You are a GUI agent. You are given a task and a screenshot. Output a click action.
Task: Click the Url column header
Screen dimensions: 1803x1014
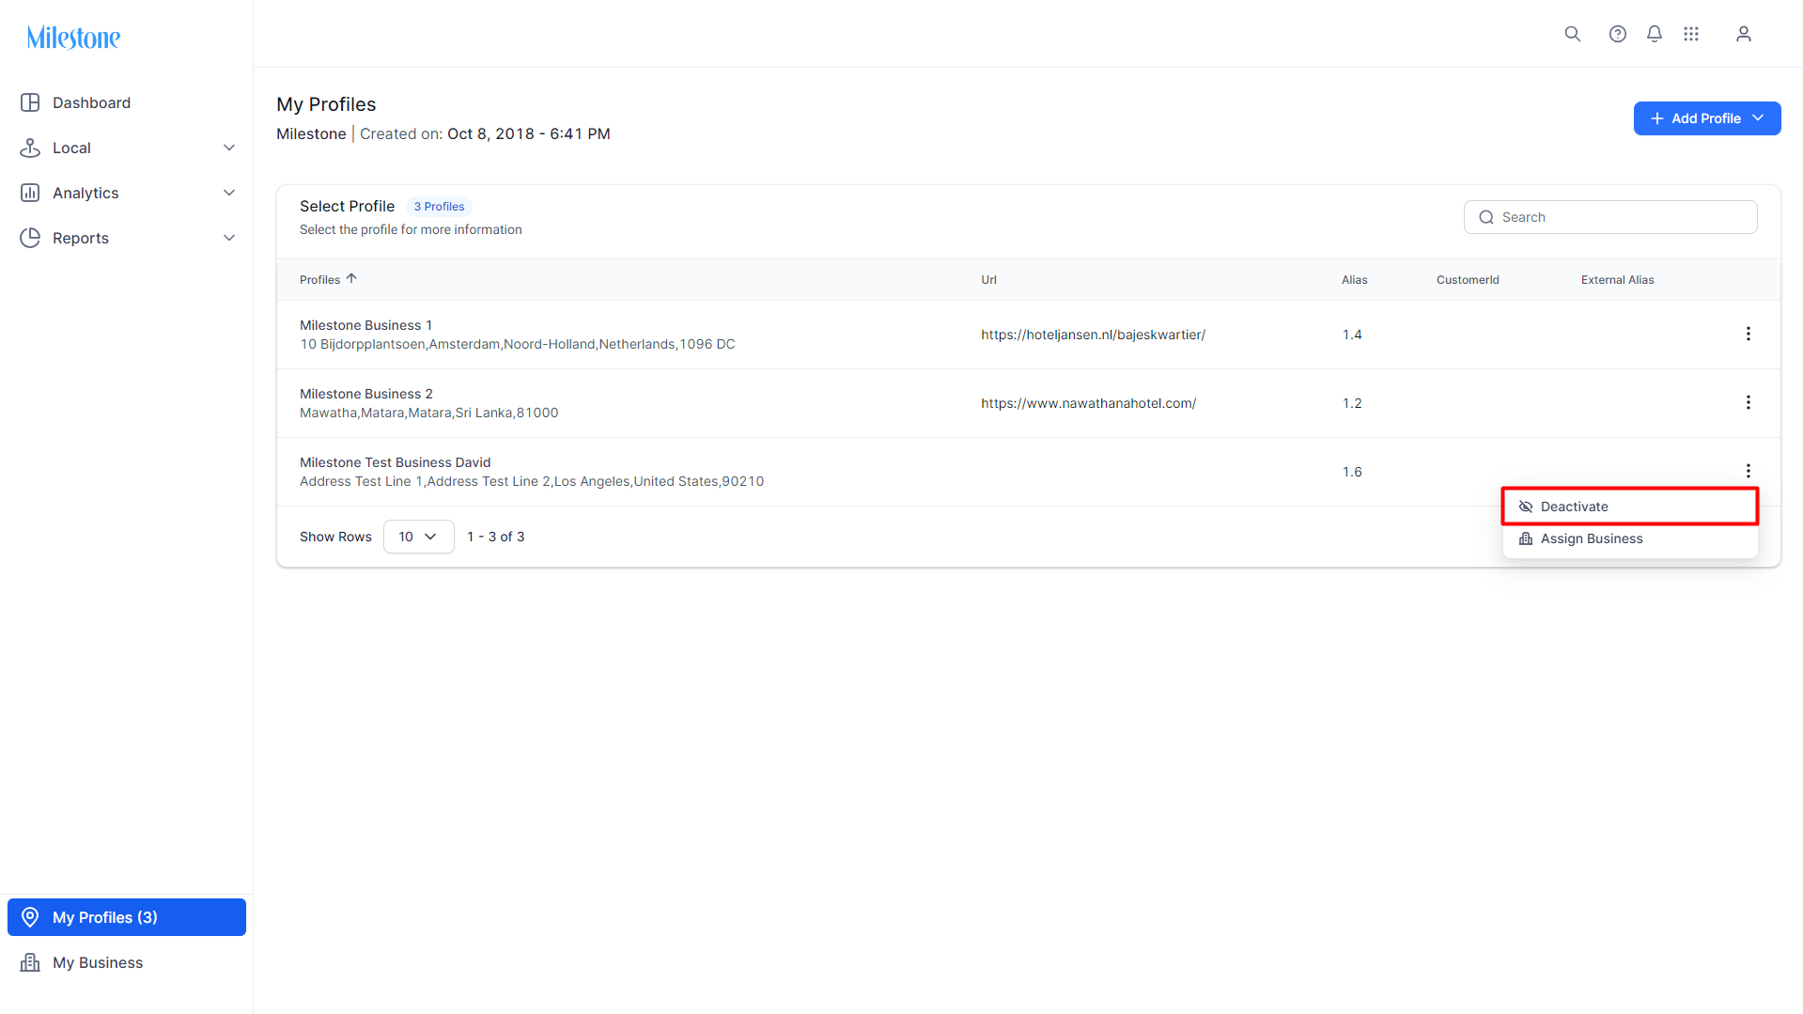point(988,280)
